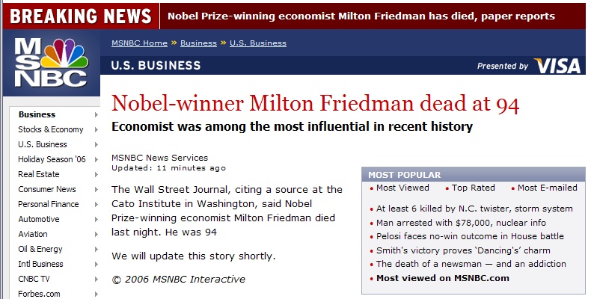Click the Breaking News banner headline
Viewport: 591px width, 299px height.
coord(361,16)
